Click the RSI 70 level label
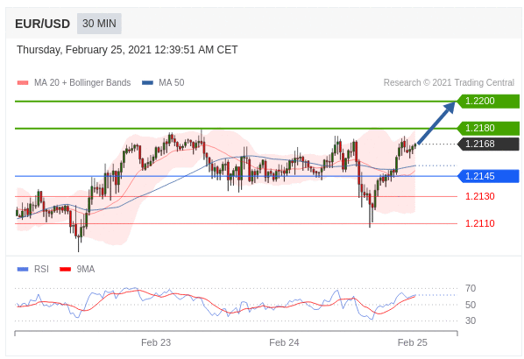Viewport: 524px width, 359px height. point(471,288)
